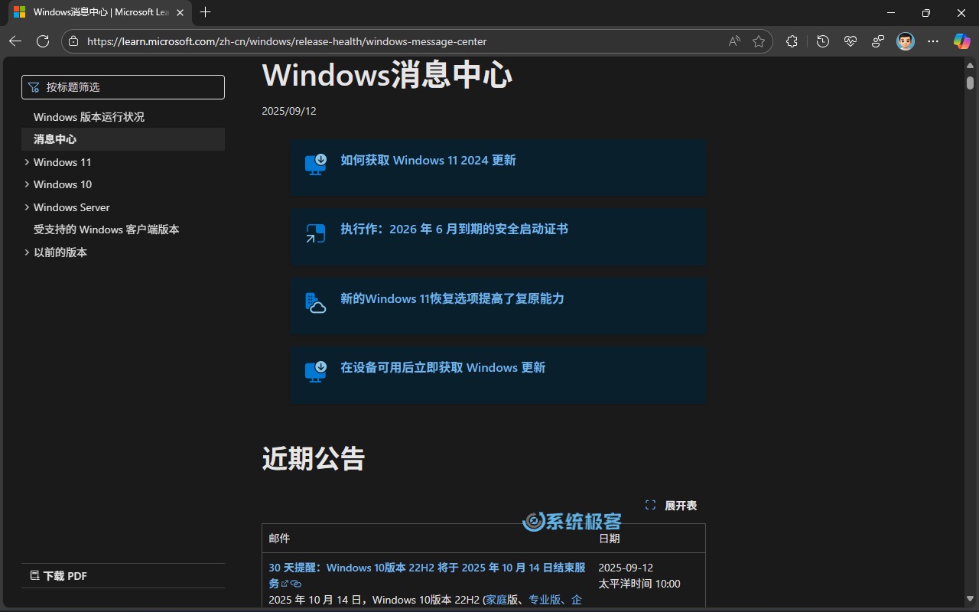Viewport: 979px width, 612px height.
Task: Click the page scrollbar thumb
Action: tap(970, 82)
